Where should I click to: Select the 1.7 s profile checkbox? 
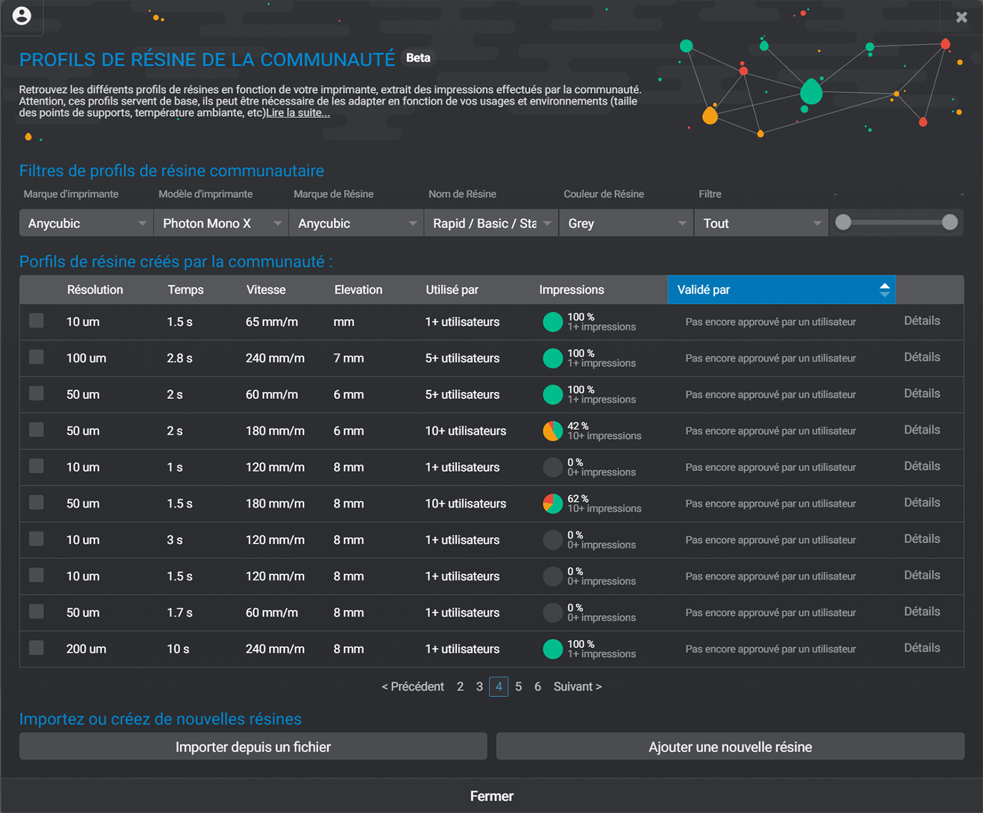[x=37, y=611]
